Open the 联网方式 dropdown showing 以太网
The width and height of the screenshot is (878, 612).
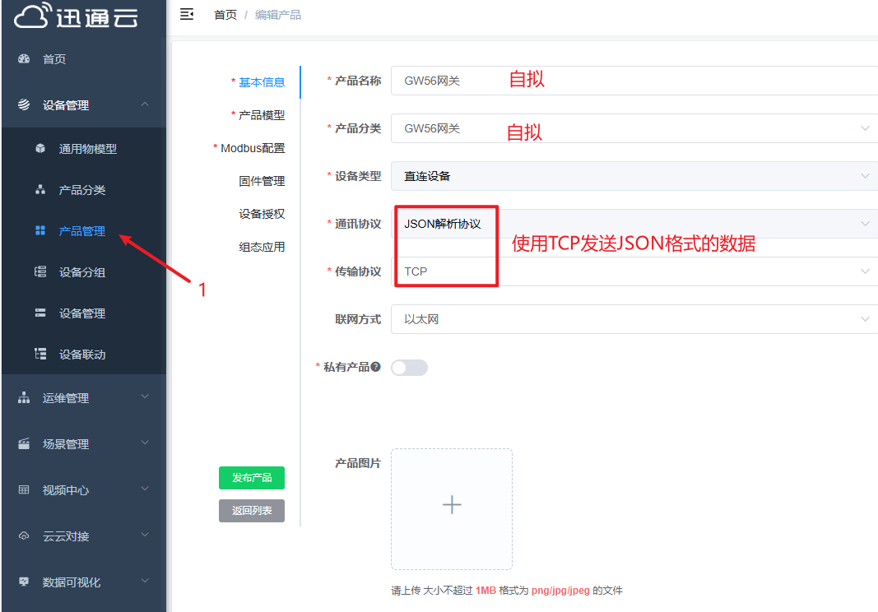634,319
